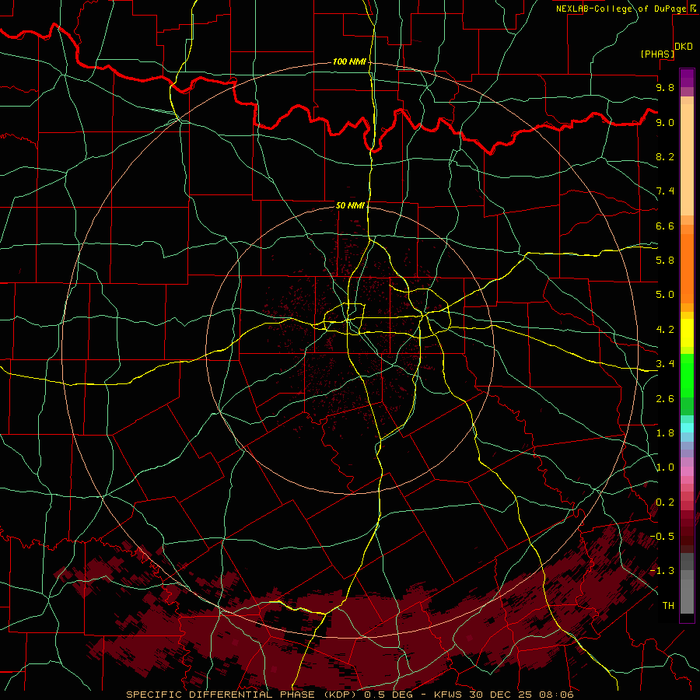The image size is (700, 700).
Task: Pick the gray band at the color bar bottom
Action: click(687, 596)
